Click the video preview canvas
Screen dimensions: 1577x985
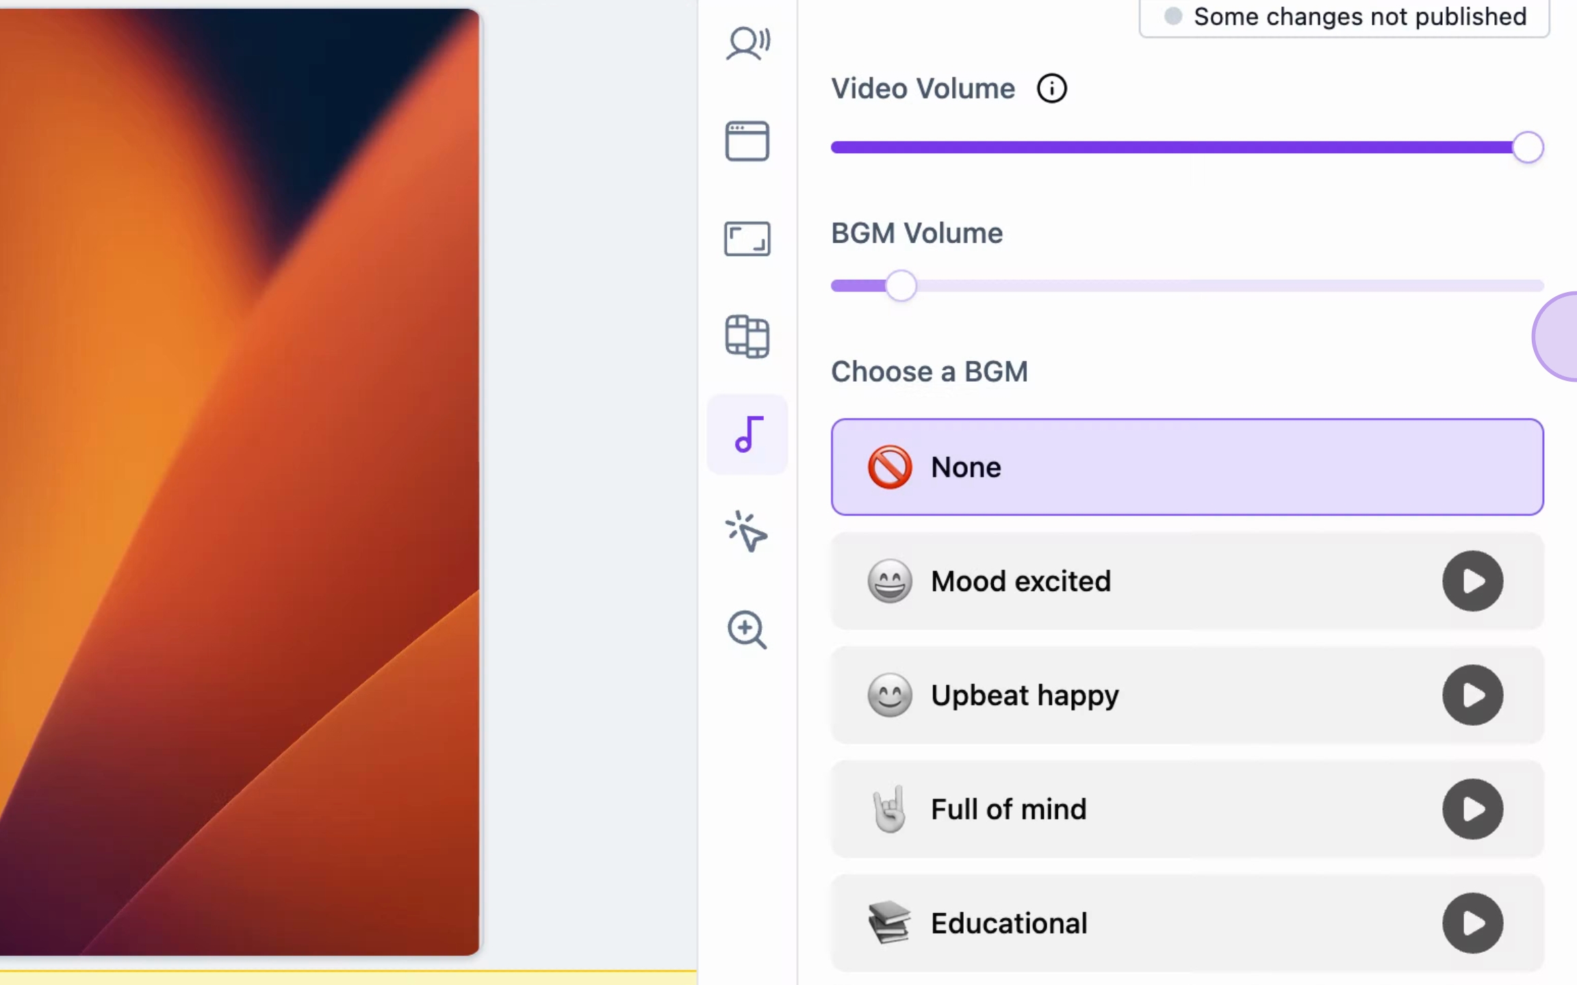point(240,482)
